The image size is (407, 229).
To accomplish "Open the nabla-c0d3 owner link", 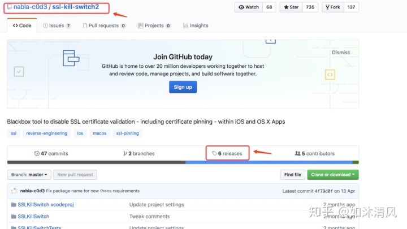I will tap(31, 7).
